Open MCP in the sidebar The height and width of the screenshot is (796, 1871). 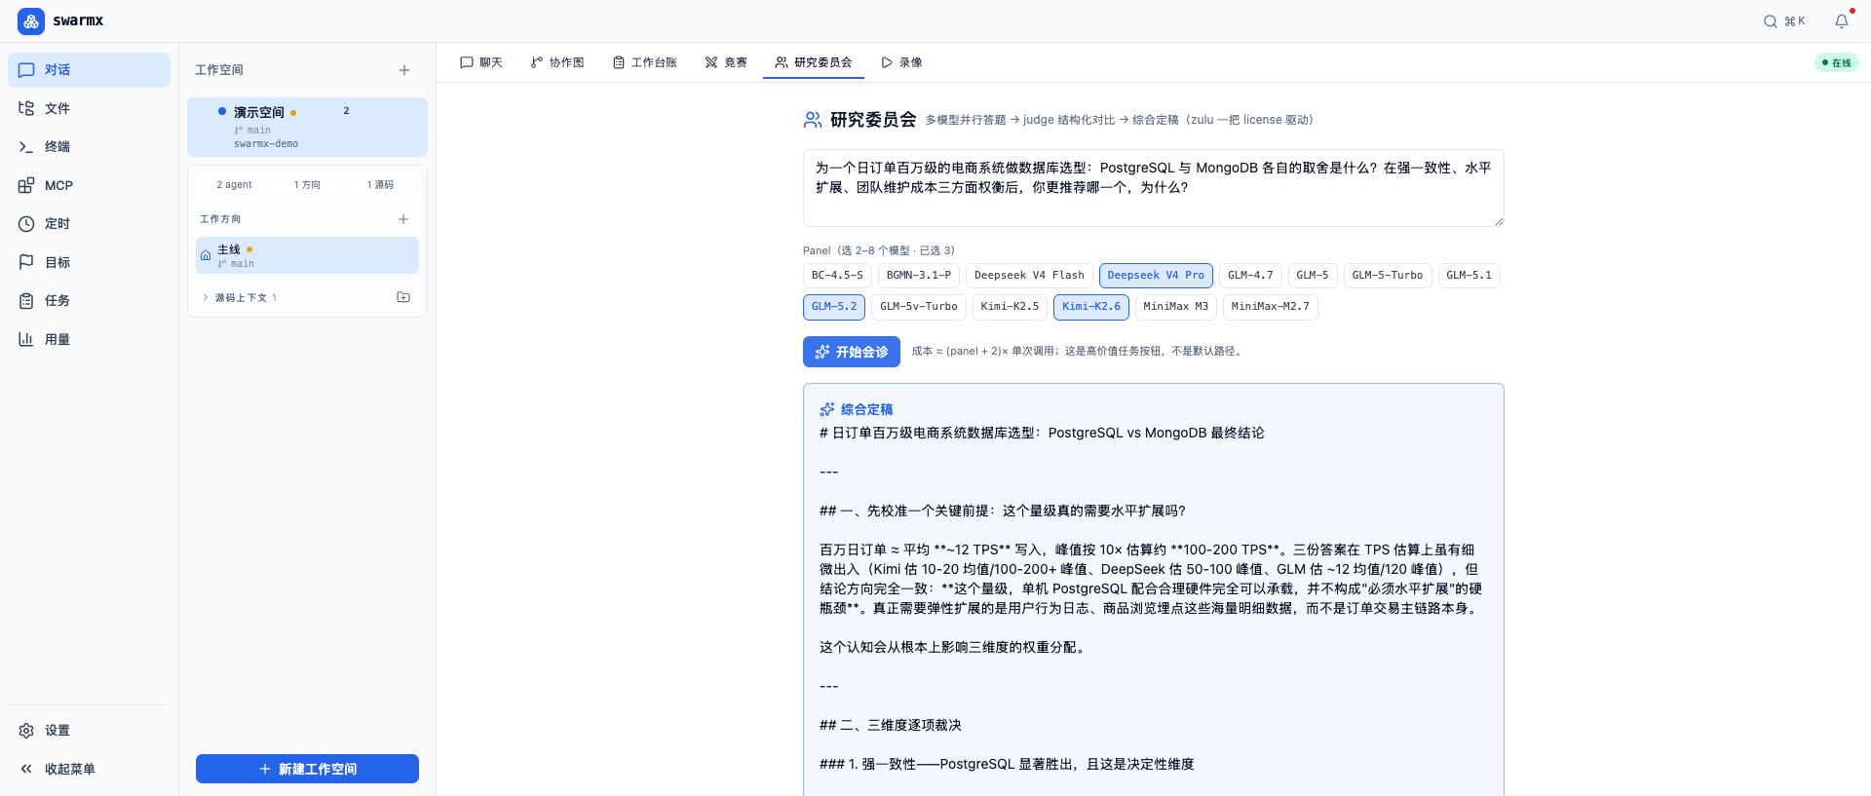pyautogui.click(x=89, y=185)
